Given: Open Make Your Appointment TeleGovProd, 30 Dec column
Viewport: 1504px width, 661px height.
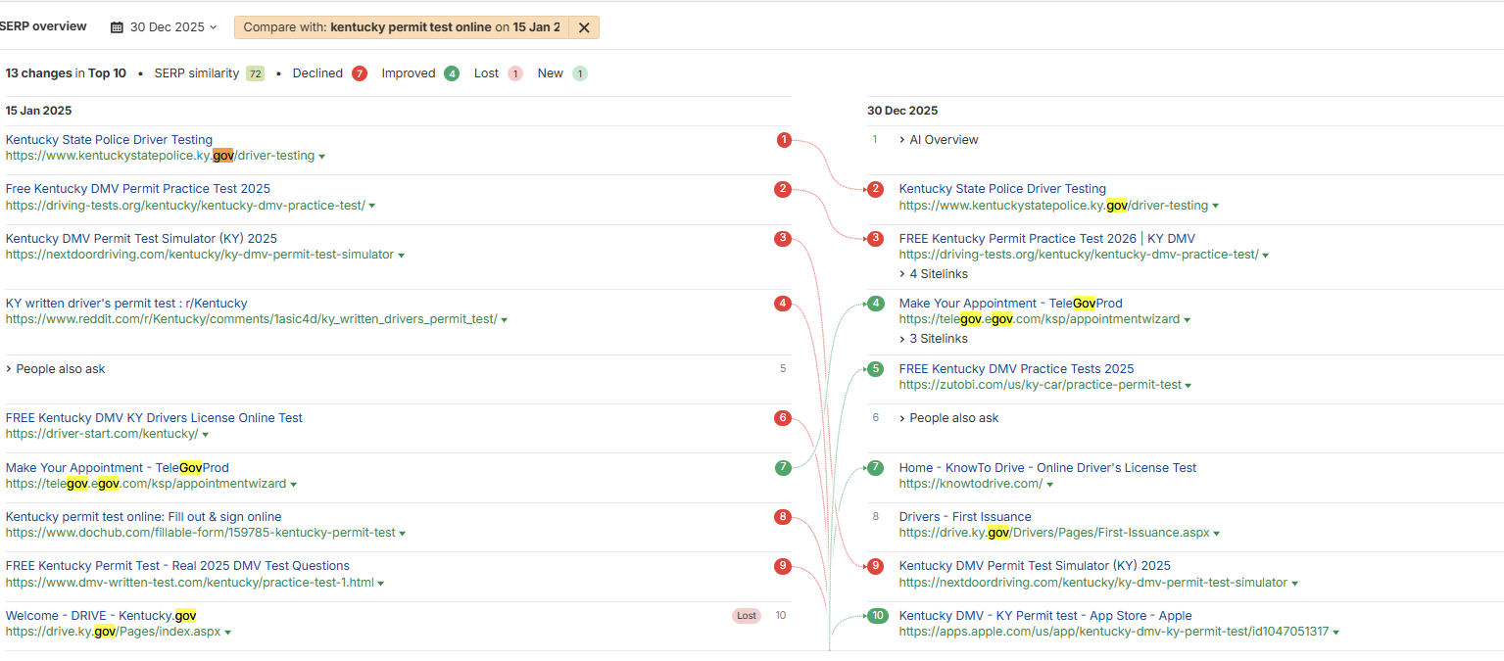Looking at the screenshot, I should pos(1011,304).
